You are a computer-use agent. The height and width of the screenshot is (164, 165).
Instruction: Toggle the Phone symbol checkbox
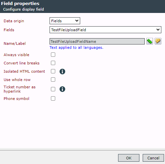pos(53,99)
